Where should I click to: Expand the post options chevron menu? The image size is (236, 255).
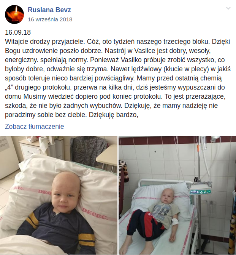(x=228, y=8)
